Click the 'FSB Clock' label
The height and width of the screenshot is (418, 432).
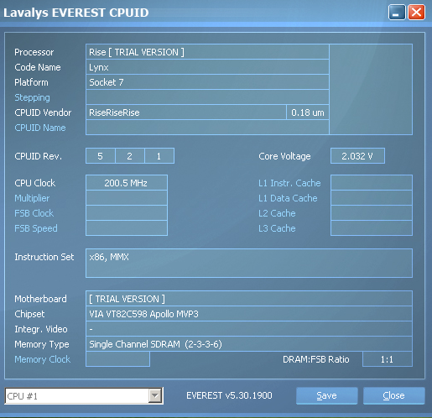(x=34, y=213)
